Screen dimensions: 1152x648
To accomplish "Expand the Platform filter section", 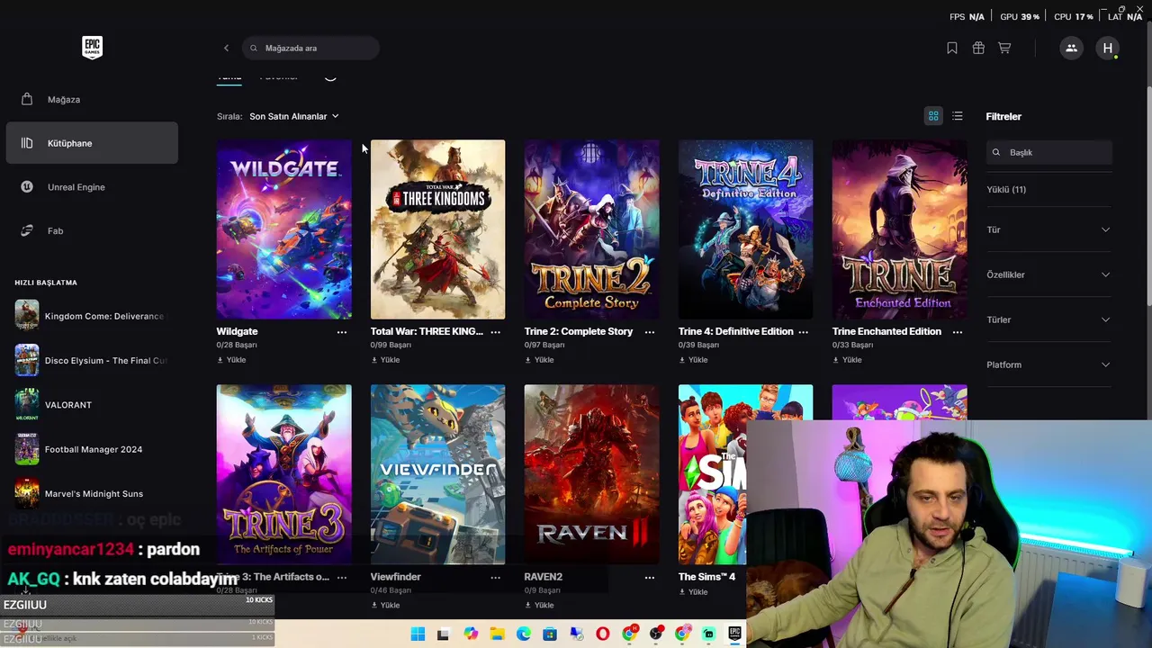I will [1049, 364].
